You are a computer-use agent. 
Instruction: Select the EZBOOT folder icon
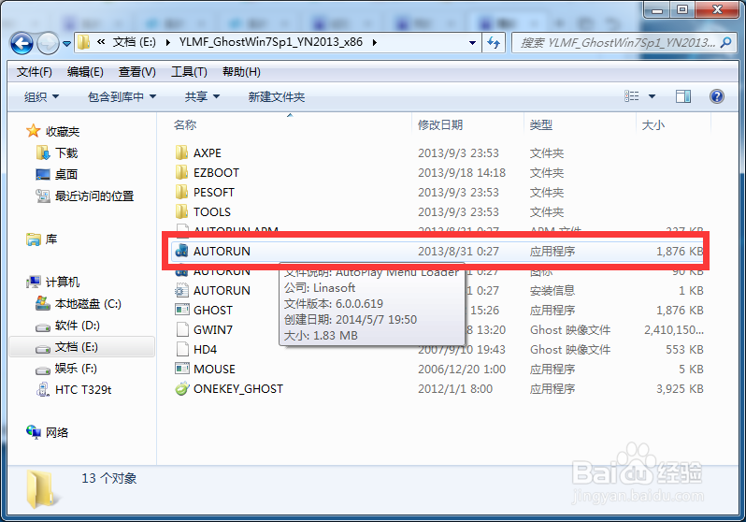[x=181, y=172]
